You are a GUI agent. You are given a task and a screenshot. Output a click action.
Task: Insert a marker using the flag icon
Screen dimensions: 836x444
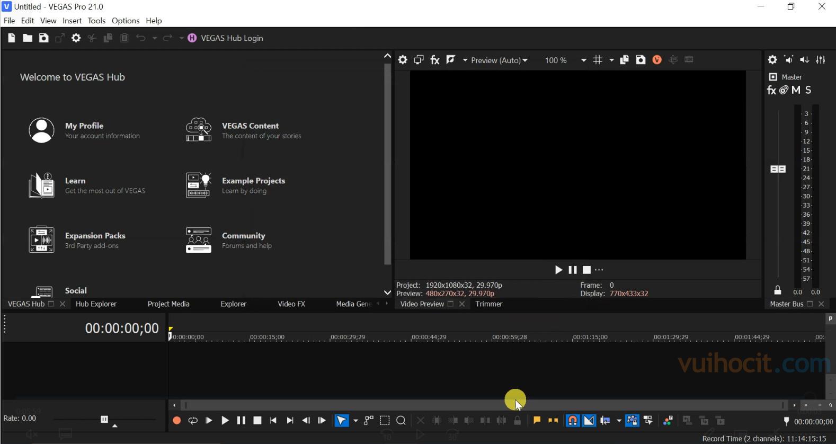(x=537, y=421)
